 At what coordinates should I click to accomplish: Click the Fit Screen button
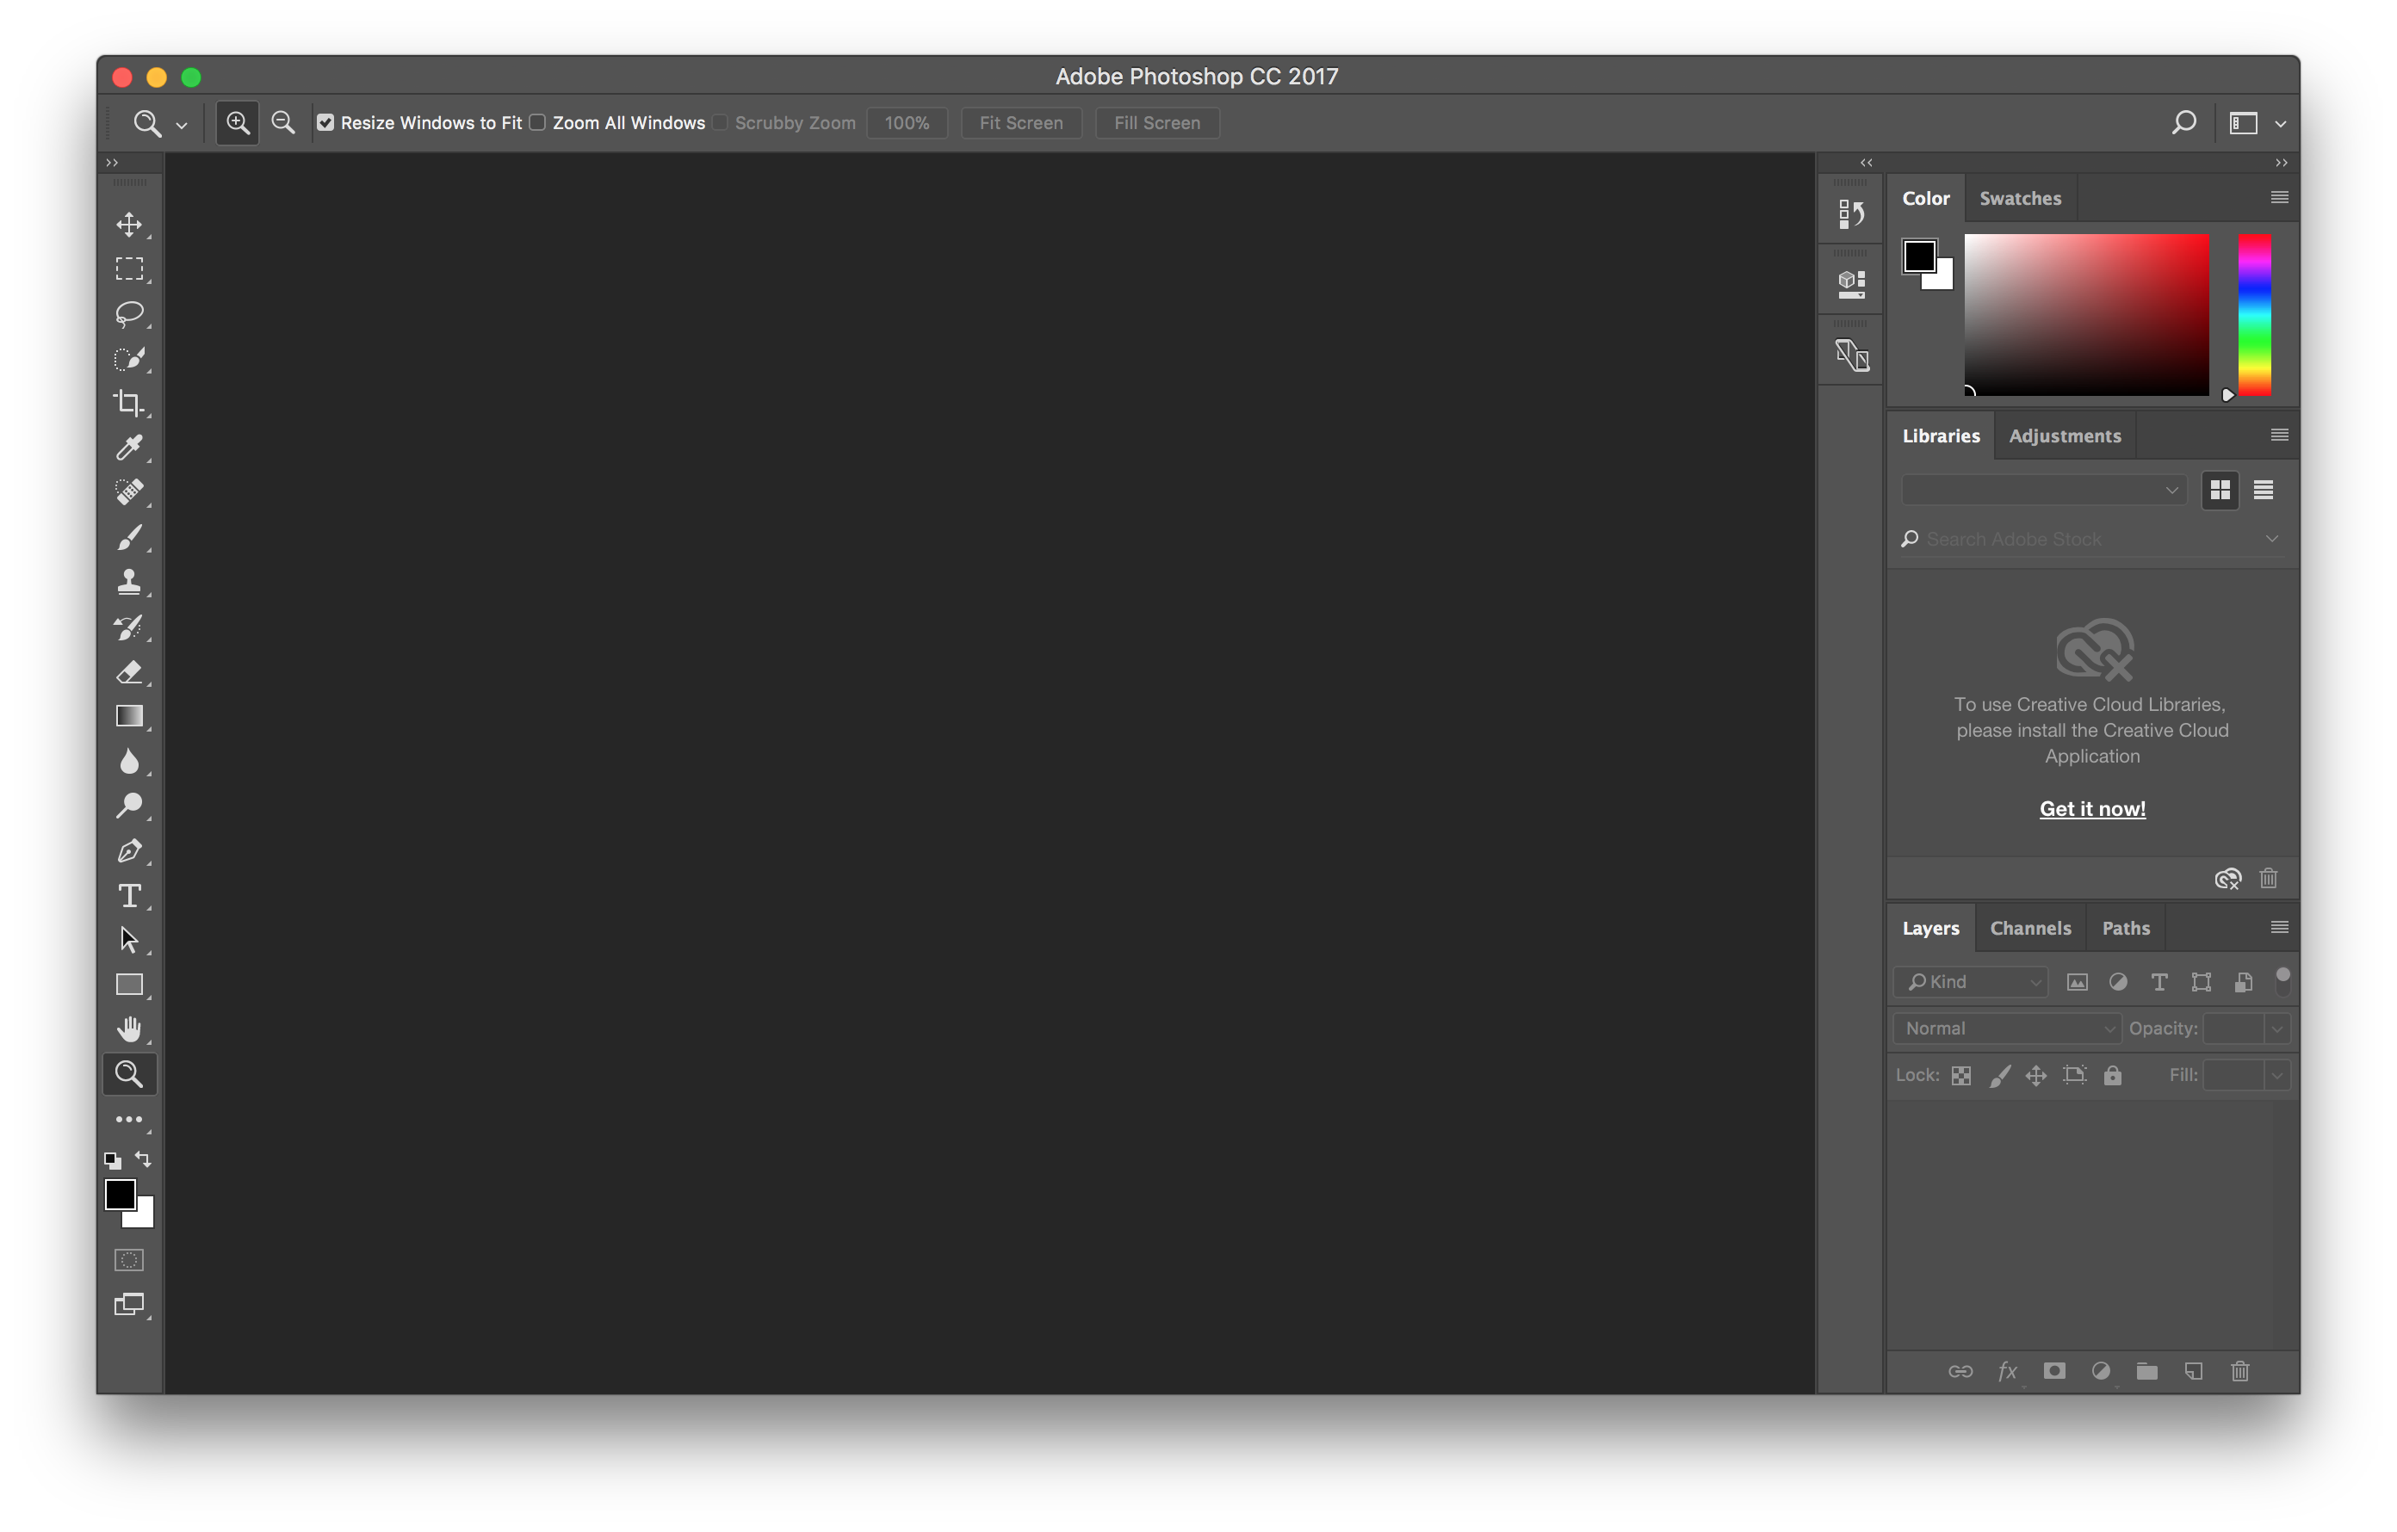point(1020,123)
